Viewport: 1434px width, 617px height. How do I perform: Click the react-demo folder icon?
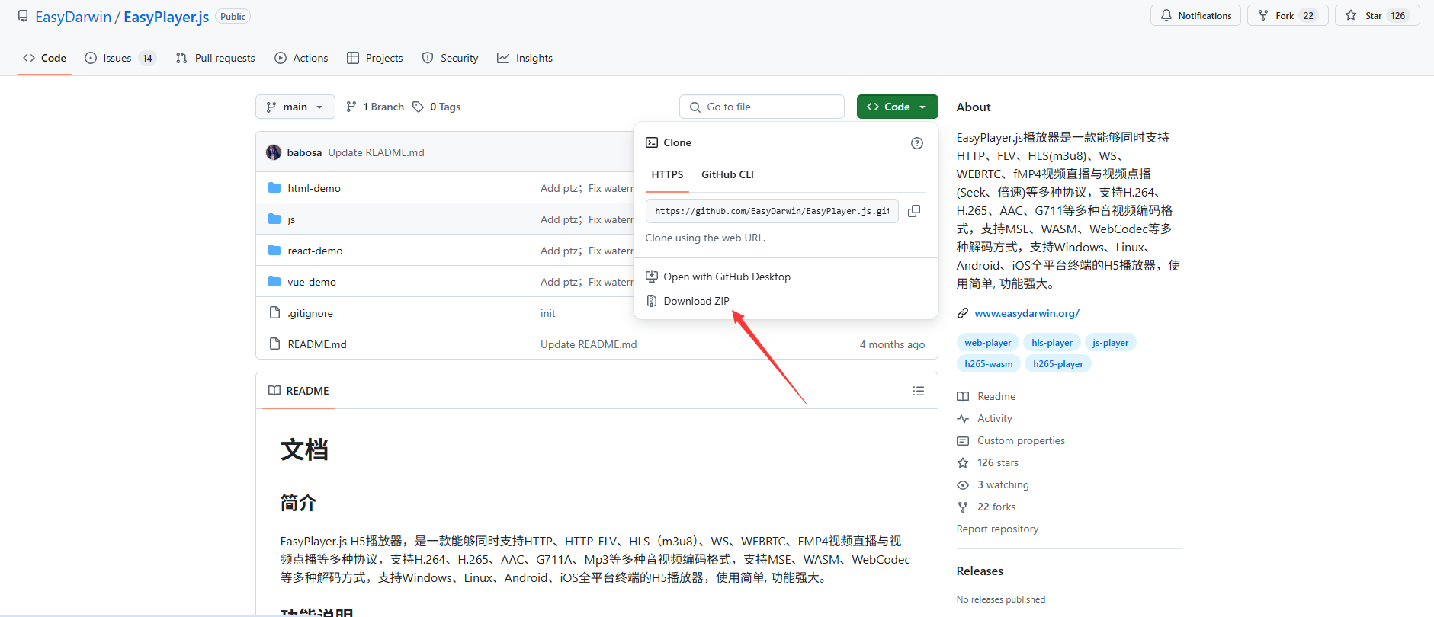pos(274,250)
